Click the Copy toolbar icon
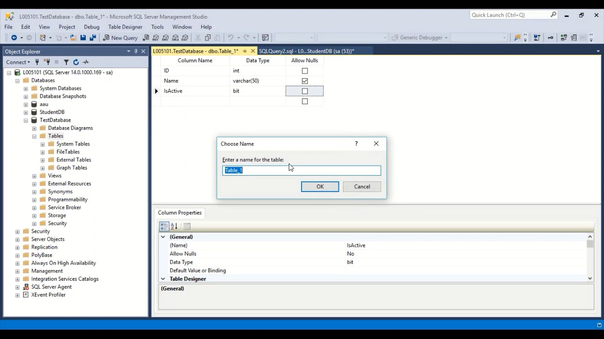This screenshot has height=339, width=604. pos(208,38)
